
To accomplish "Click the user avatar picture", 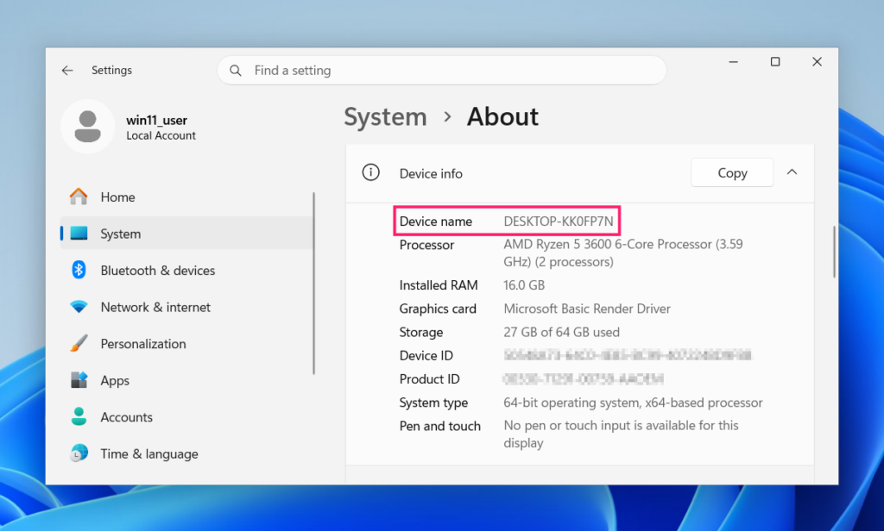I will pos(88,127).
